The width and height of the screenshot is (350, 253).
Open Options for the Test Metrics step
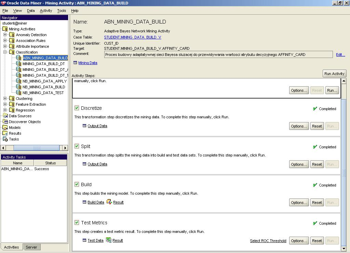(299, 240)
